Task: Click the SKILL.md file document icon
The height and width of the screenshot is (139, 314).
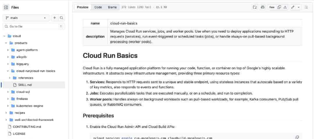Action: point(15,85)
